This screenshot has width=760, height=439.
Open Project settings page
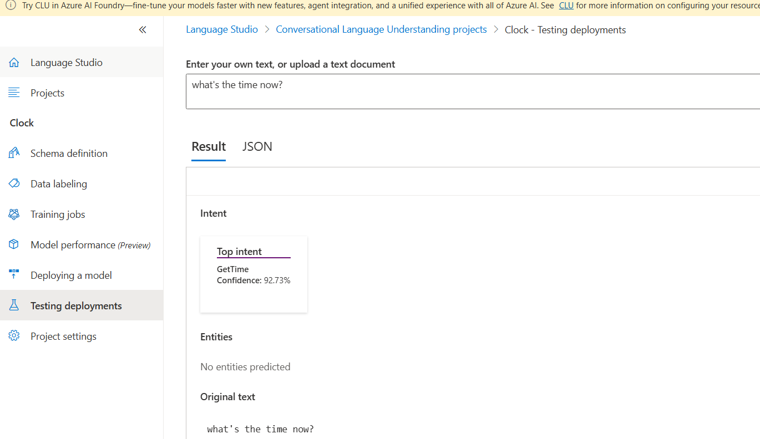(82, 336)
